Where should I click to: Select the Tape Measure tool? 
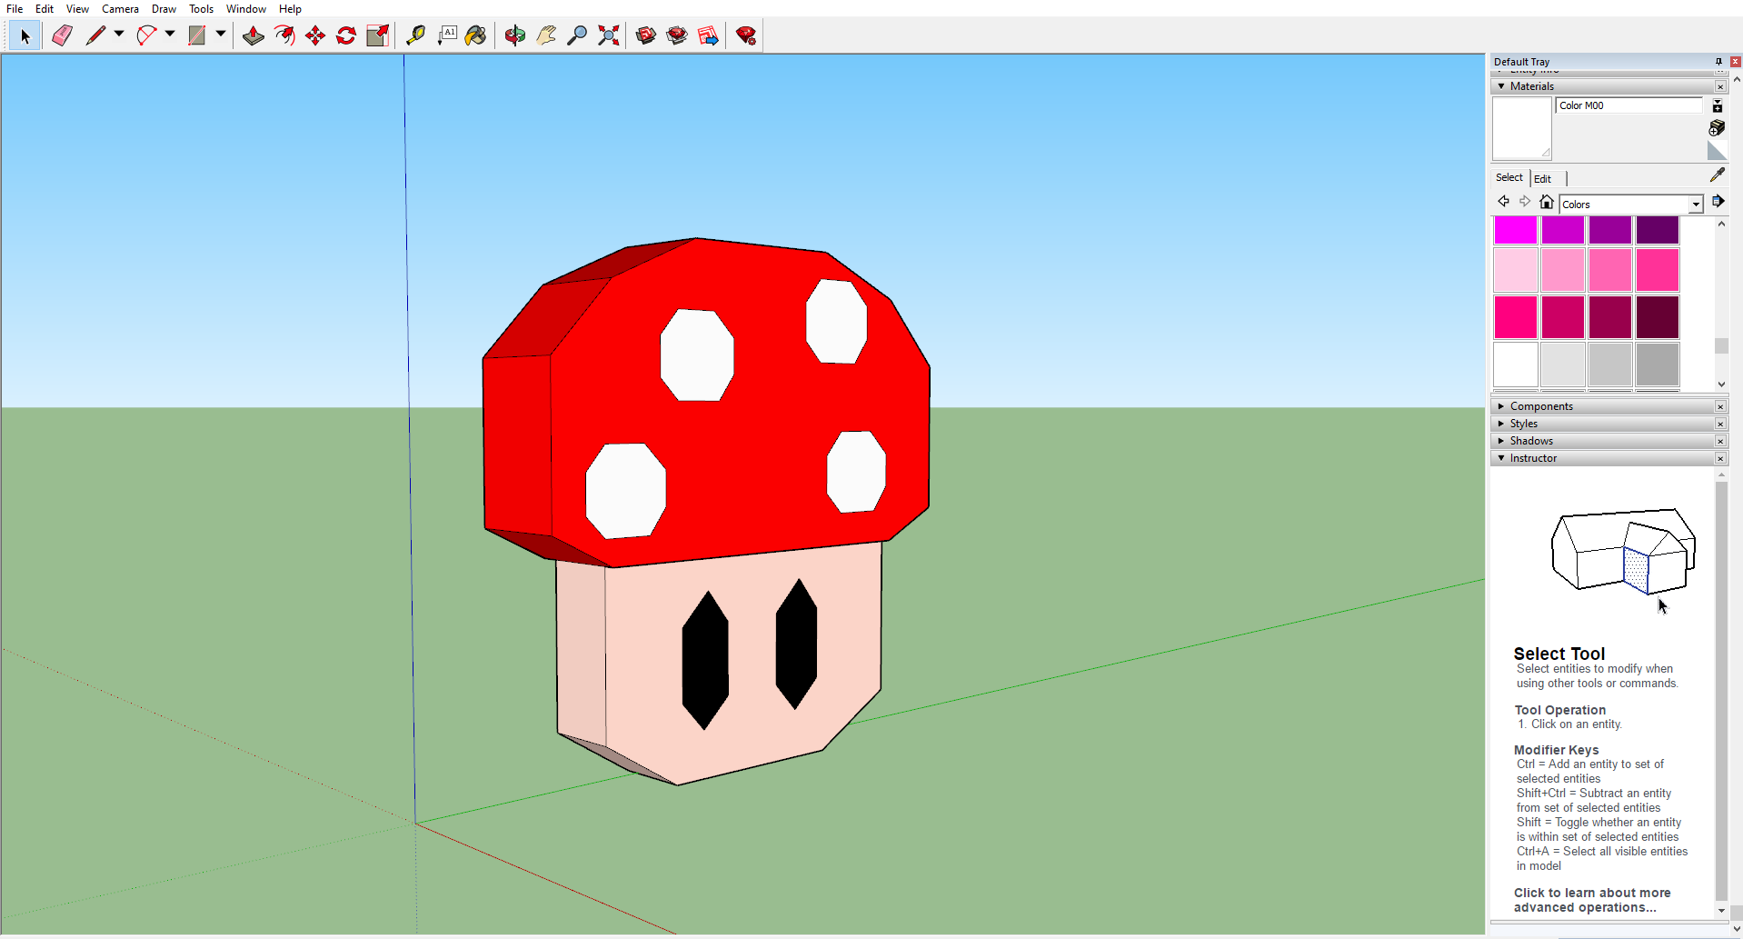(x=415, y=35)
